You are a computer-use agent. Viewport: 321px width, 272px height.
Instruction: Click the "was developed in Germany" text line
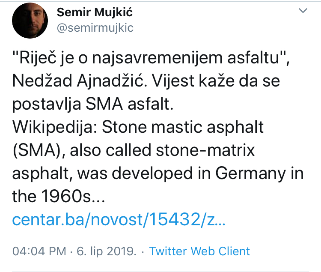[181, 173]
